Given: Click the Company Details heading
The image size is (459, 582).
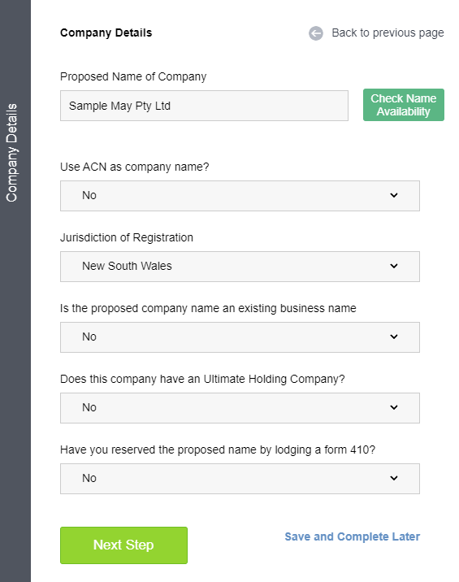Looking at the screenshot, I should [x=106, y=33].
